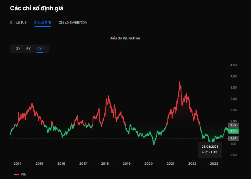Click the 2023 x-axis year label
The width and height of the screenshot is (251, 179).
click(214, 164)
